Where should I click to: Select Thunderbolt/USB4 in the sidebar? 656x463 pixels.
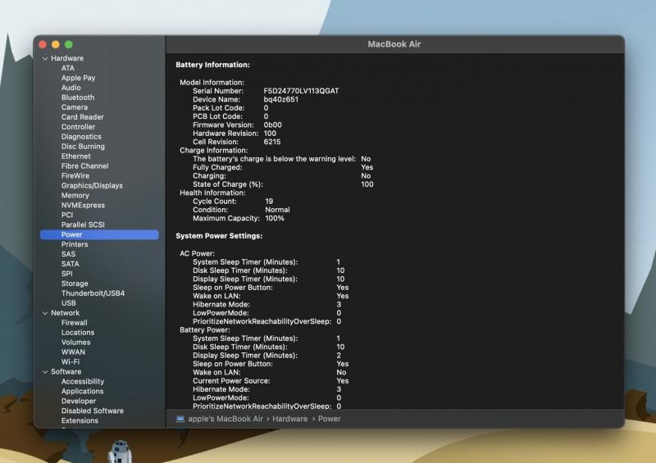(93, 293)
